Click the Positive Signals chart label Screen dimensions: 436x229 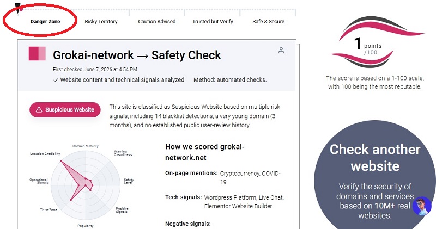click(122, 210)
